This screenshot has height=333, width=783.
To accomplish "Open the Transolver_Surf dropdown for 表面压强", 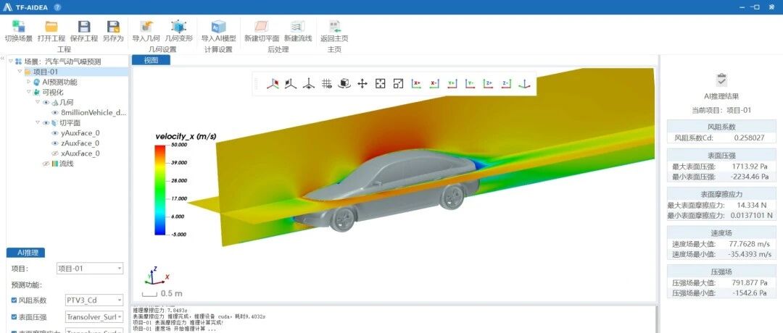I will (94, 317).
